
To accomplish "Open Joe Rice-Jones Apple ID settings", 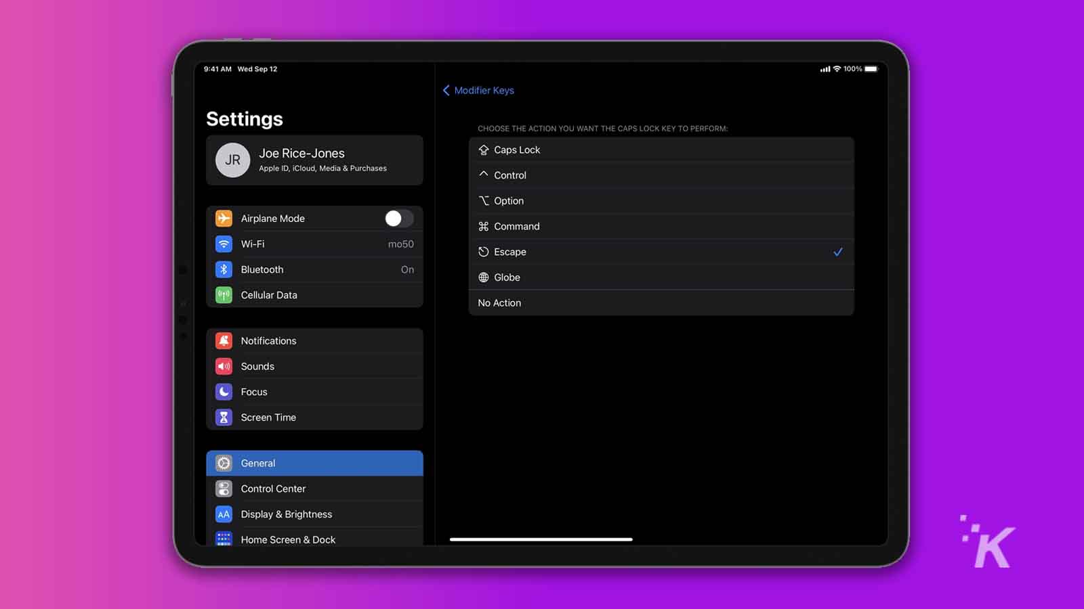I will tap(314, 160).
